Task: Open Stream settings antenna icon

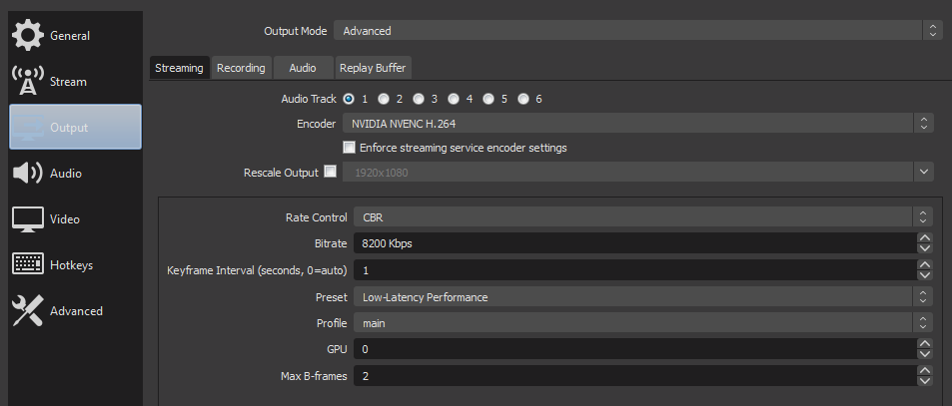Action: pyautogui.click(x=27, y=81)
